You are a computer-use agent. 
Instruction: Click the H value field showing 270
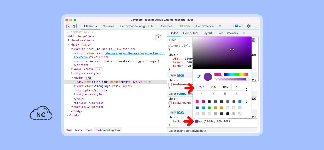click(202, 87)
